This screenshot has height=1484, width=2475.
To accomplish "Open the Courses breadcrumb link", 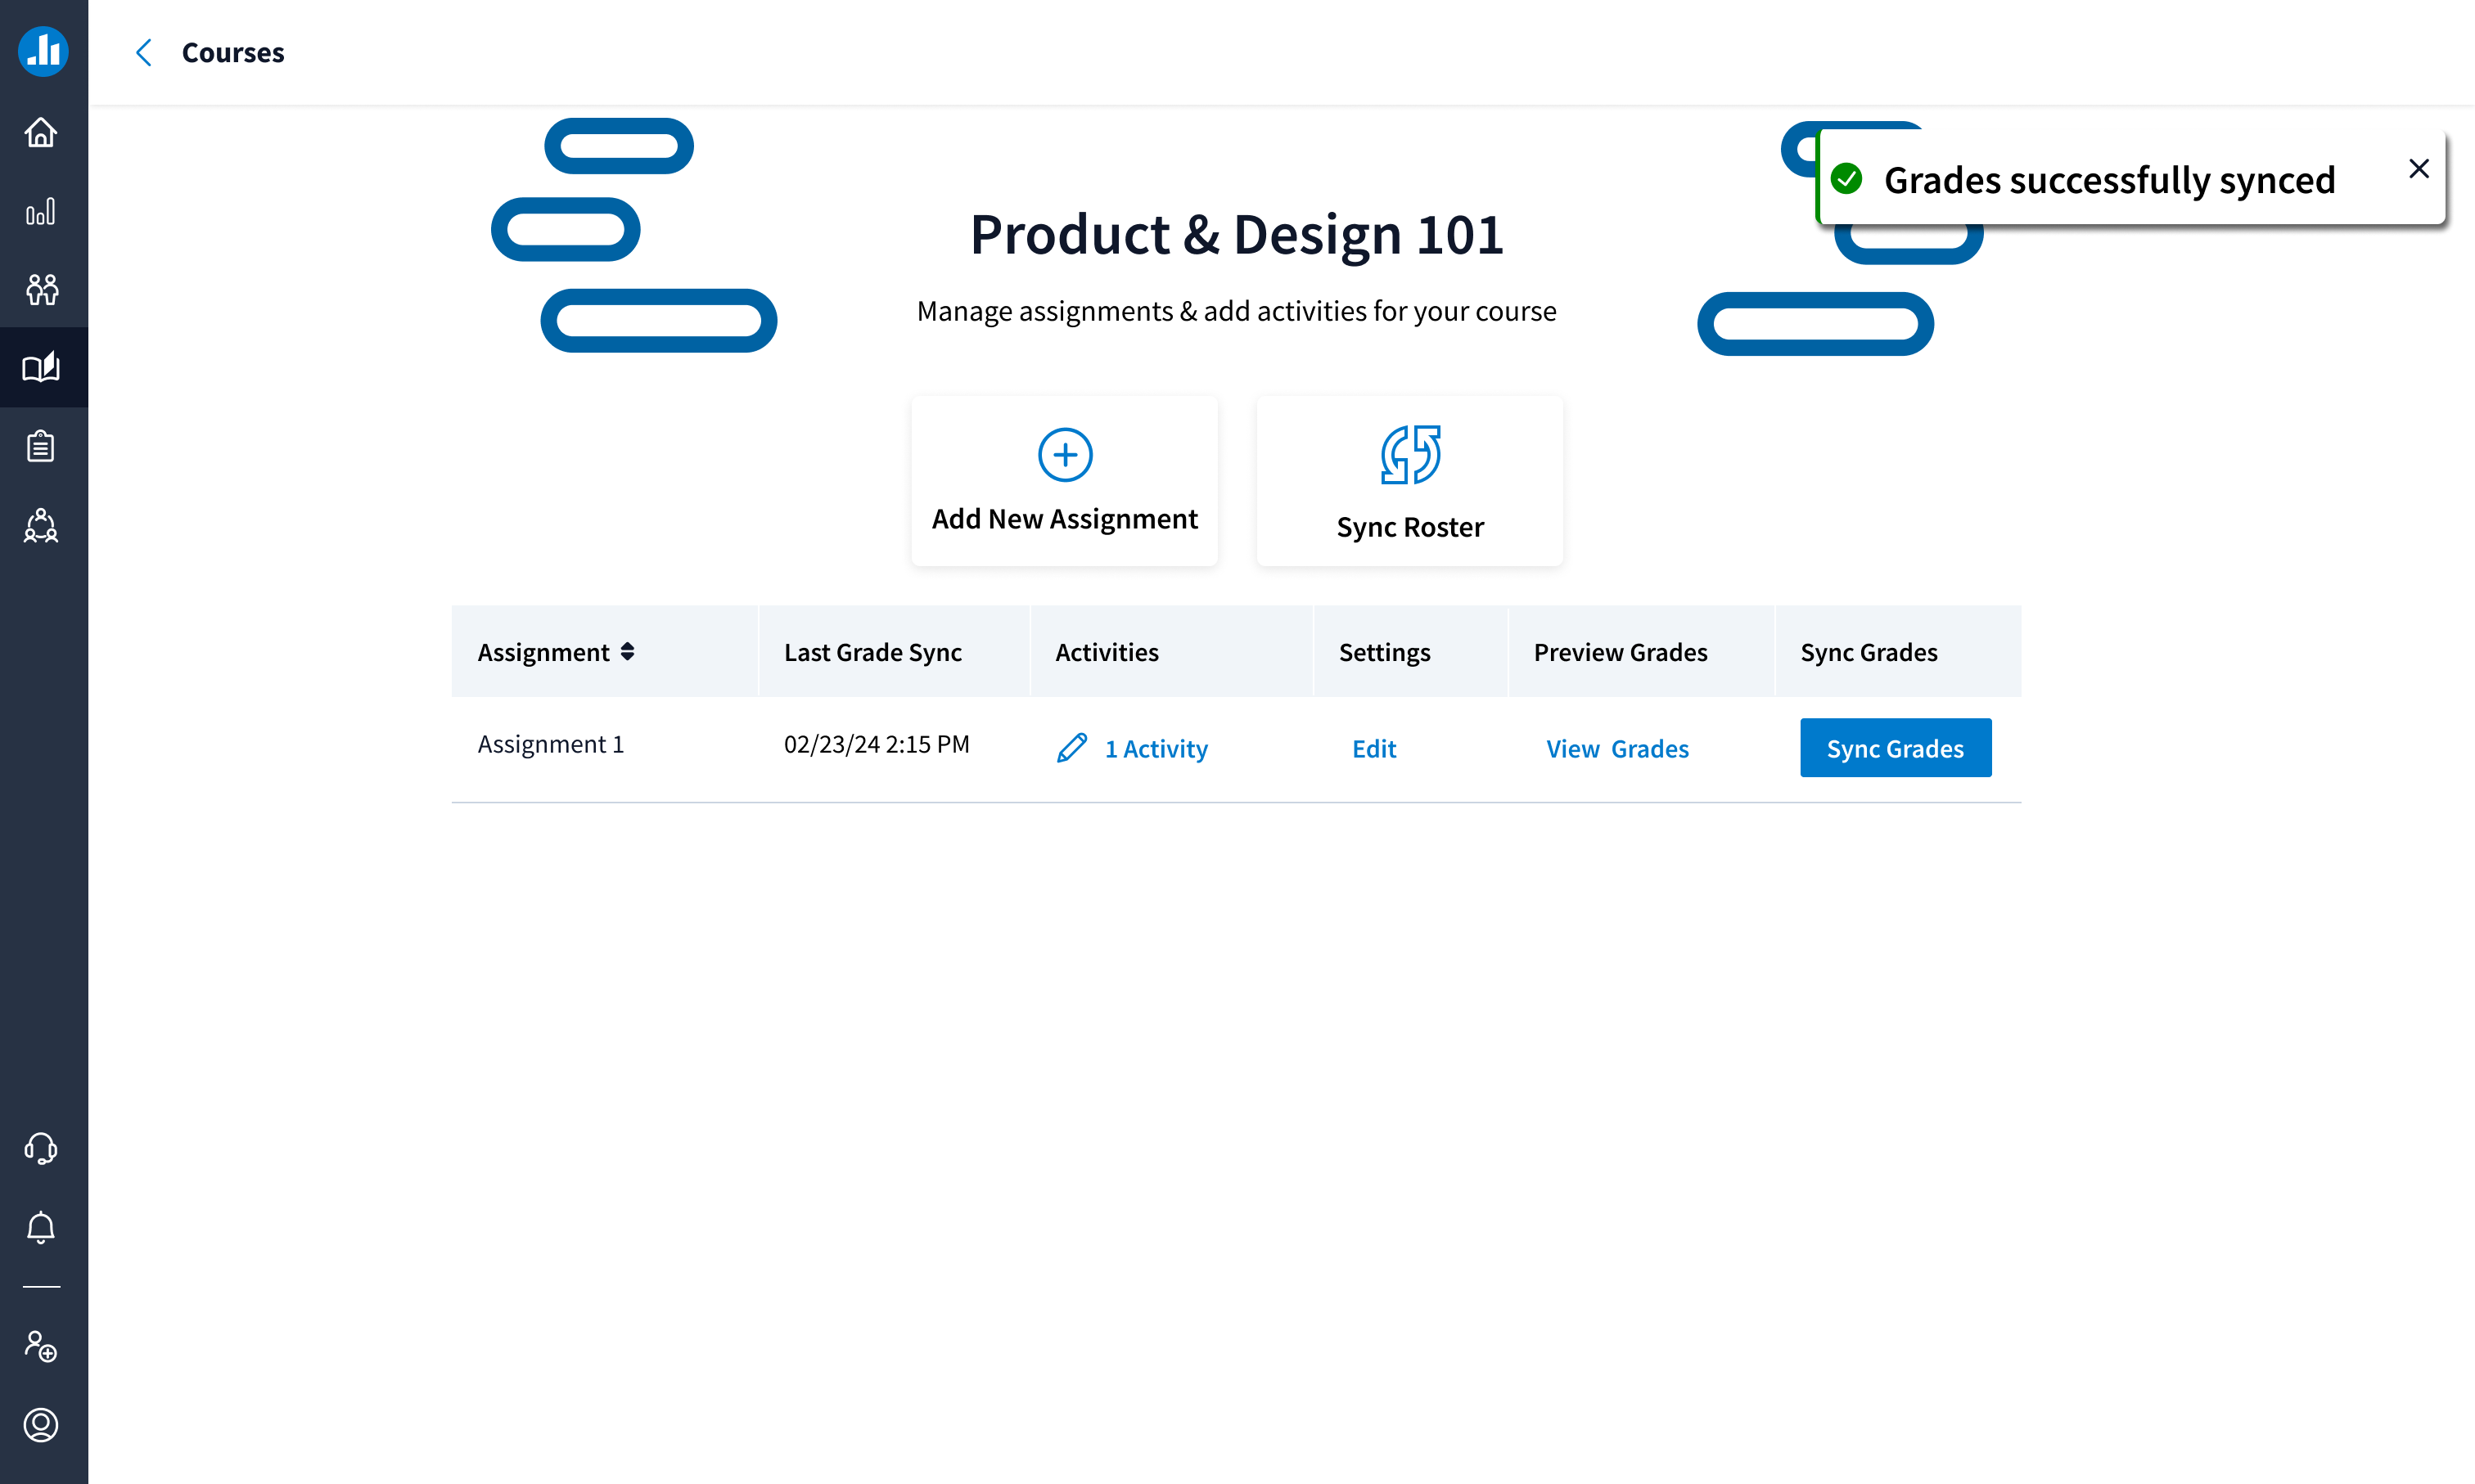I will tap(232, 52).
